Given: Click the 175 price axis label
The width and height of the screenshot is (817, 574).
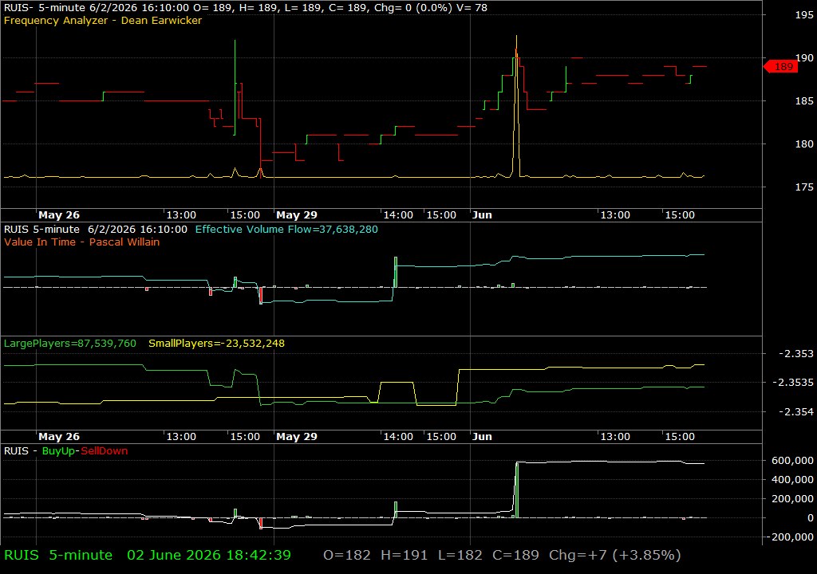Looking at the screenshot, I should 804,187.
